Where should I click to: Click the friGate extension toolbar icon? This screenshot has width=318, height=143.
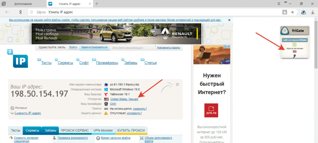(304, 12)
